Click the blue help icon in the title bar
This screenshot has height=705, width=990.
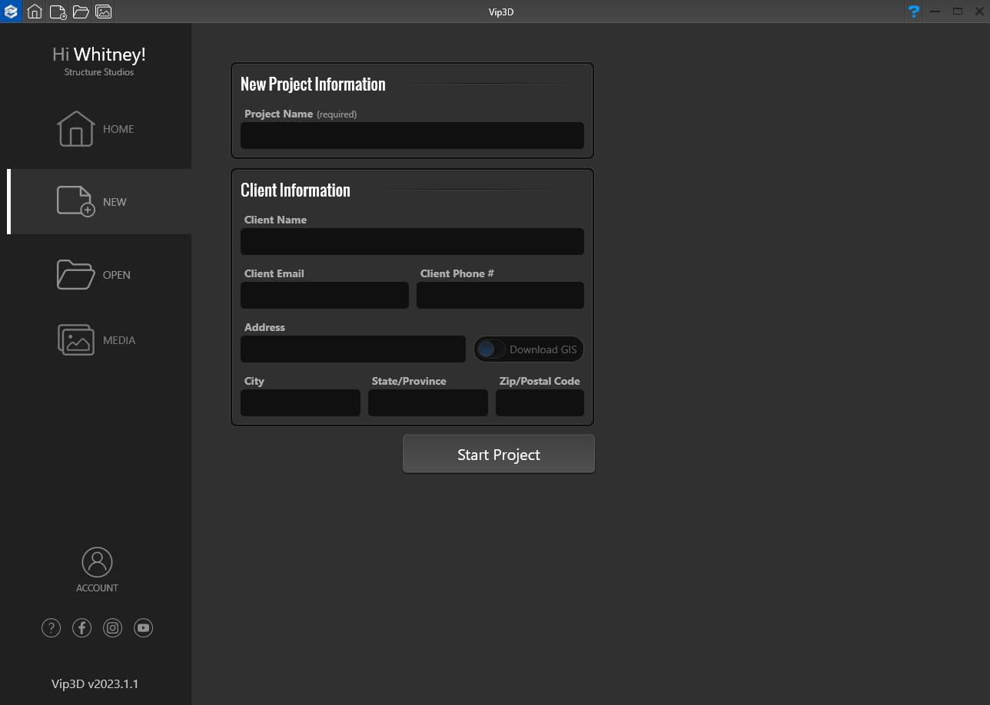tap(913, 12)
